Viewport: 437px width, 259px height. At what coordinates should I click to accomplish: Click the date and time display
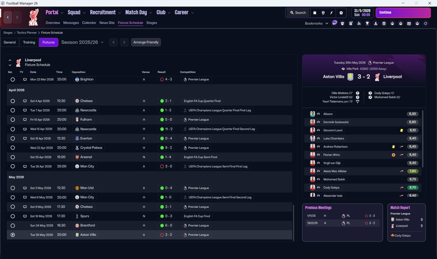click(362, 13)
